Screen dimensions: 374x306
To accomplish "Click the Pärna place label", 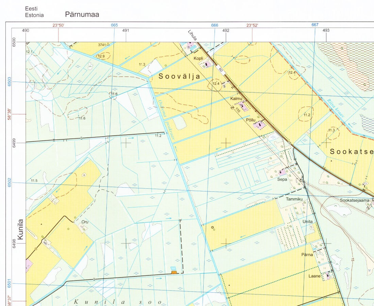I will (x=307, y=254).
